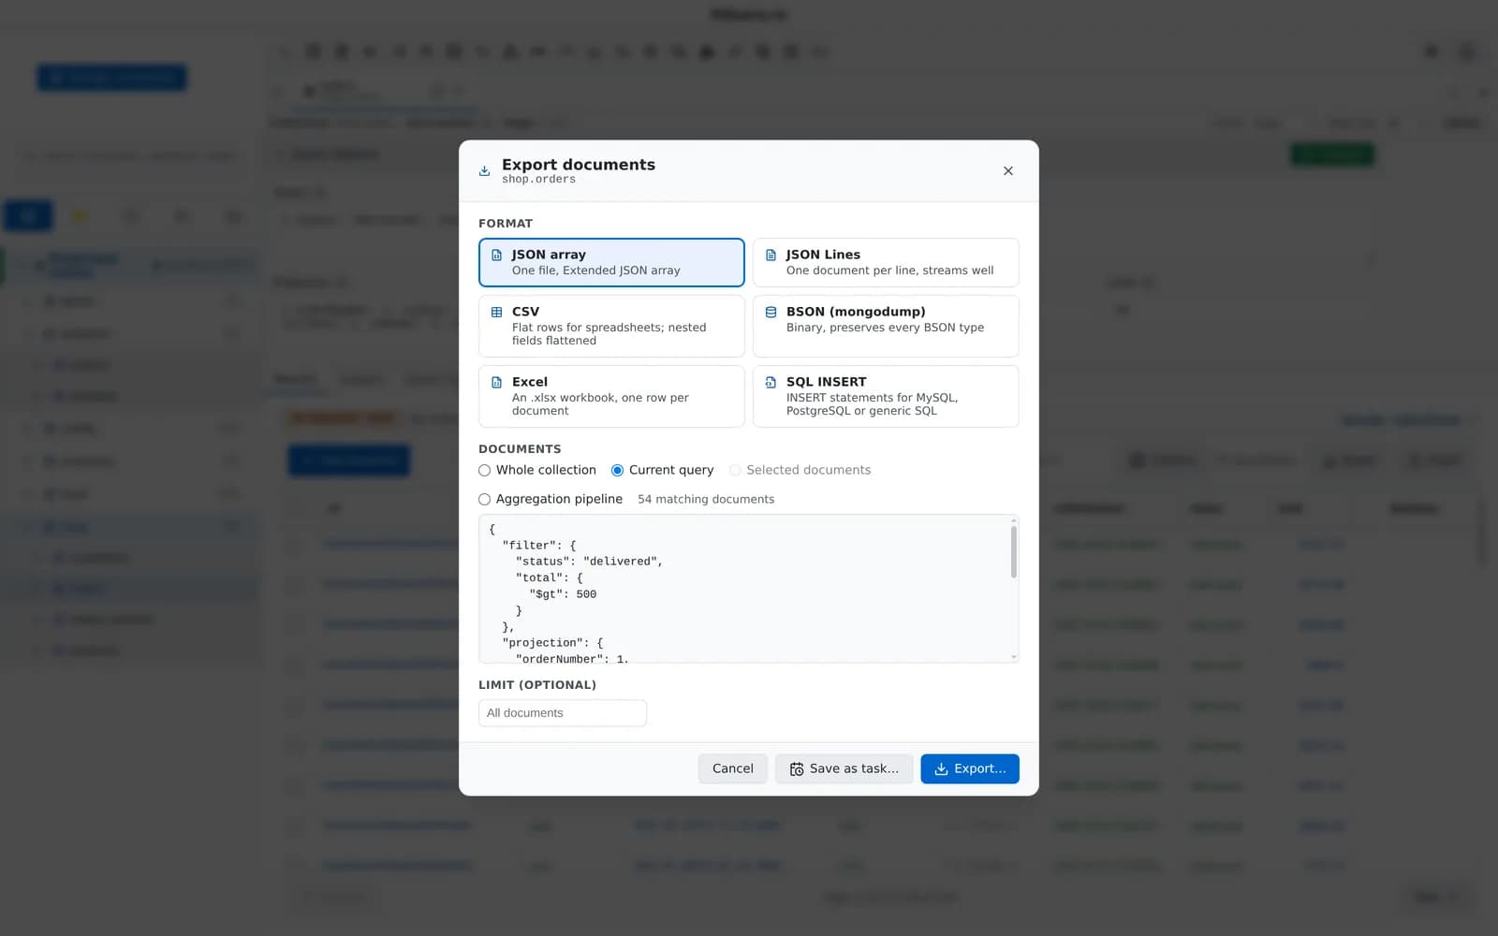Choose the CSV export format
Viewport: 1498px width, 936px height.
pyautogui.click(x=611, y=326)
